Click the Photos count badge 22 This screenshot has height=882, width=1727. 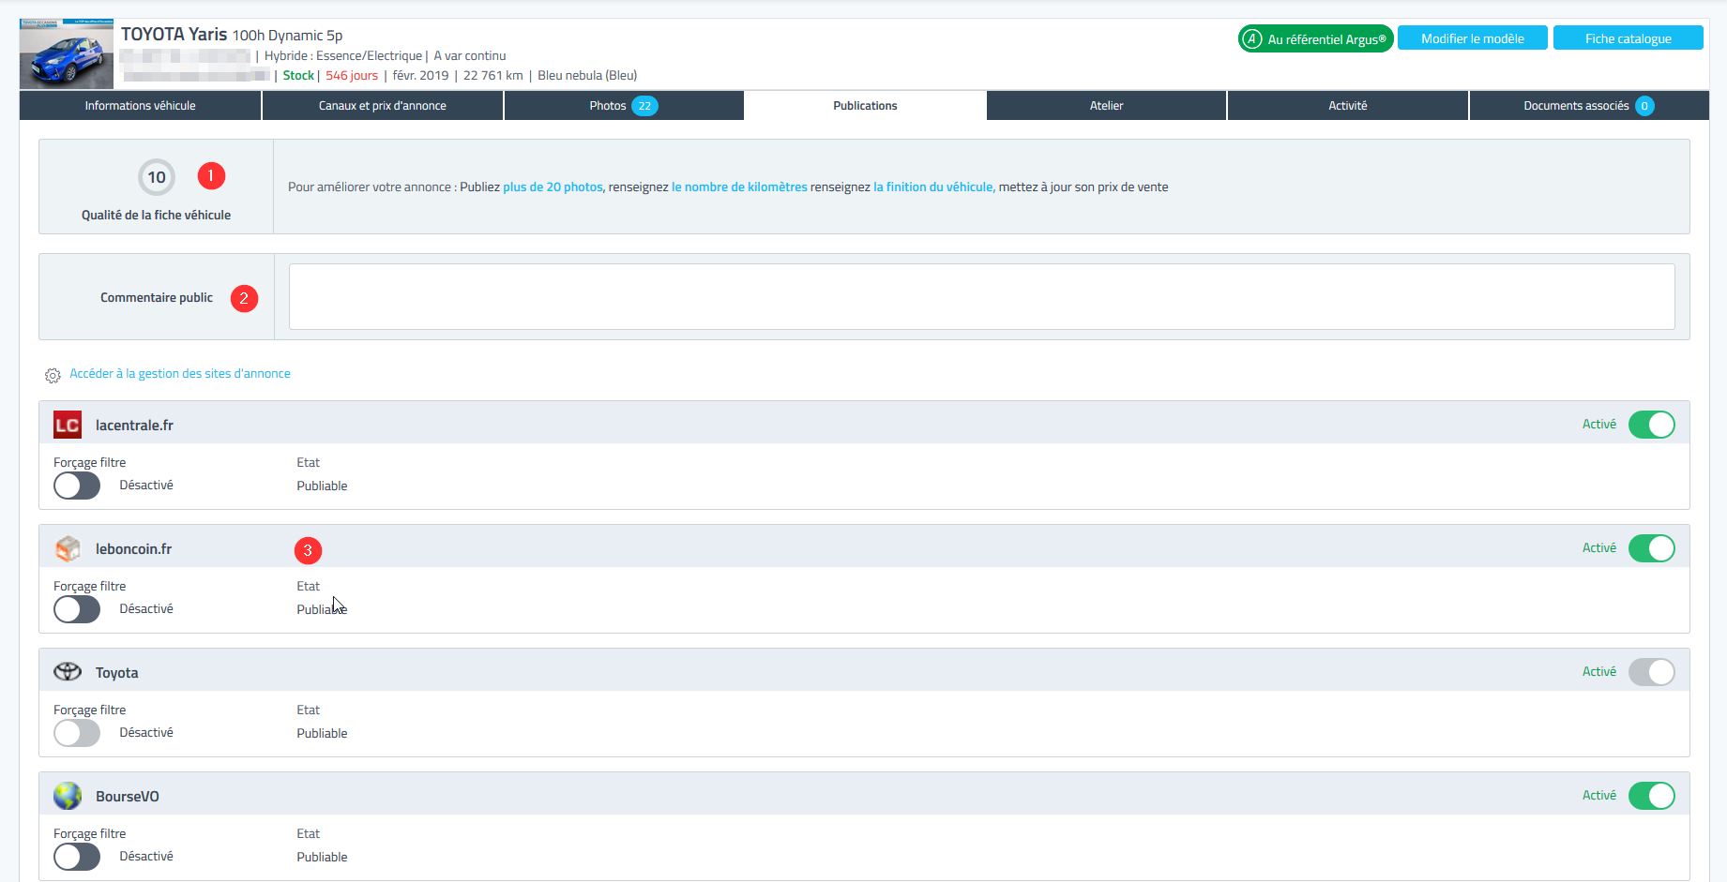tap(644, 106)
